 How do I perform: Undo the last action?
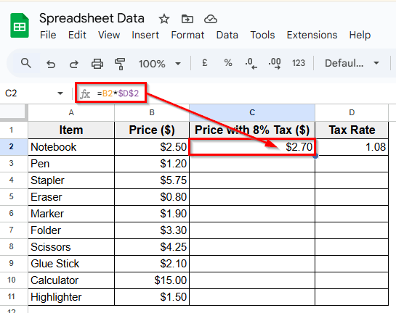51,64
